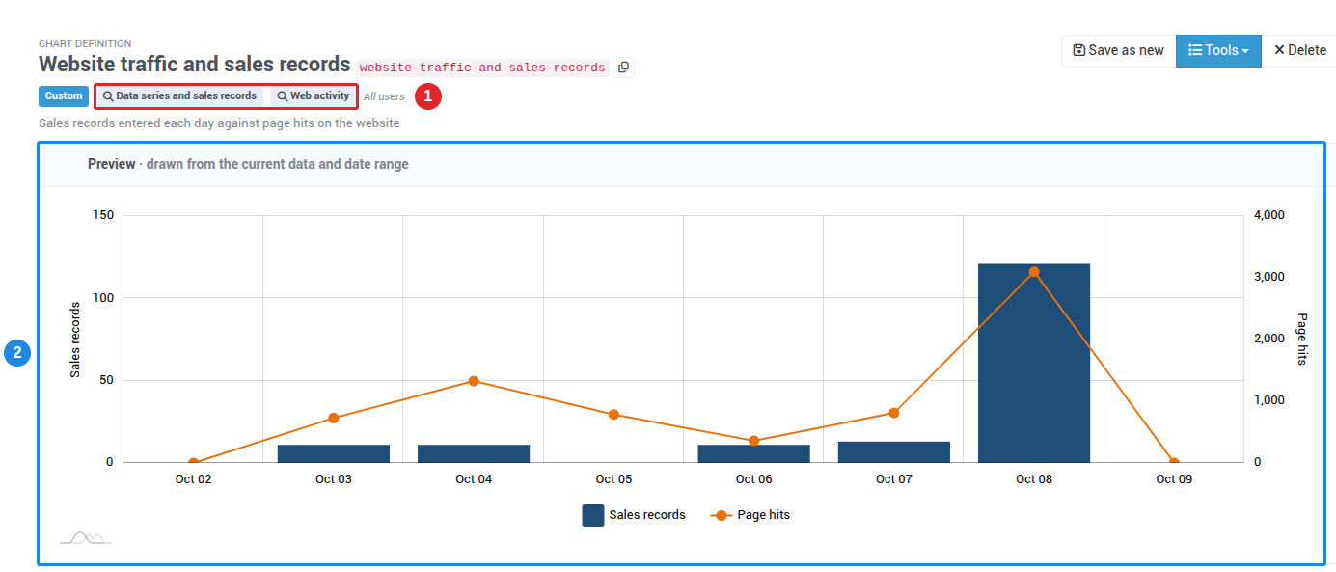Click the Save as new button
Image resolution: width=1336 pixels, height=572 pixels.
1118,50
